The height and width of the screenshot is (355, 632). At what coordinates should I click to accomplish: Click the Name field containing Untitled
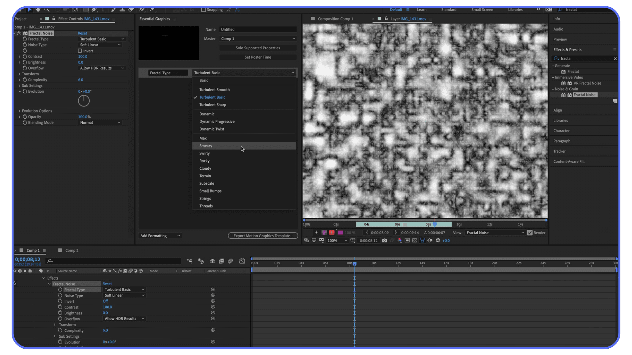(x=258, y=30)
